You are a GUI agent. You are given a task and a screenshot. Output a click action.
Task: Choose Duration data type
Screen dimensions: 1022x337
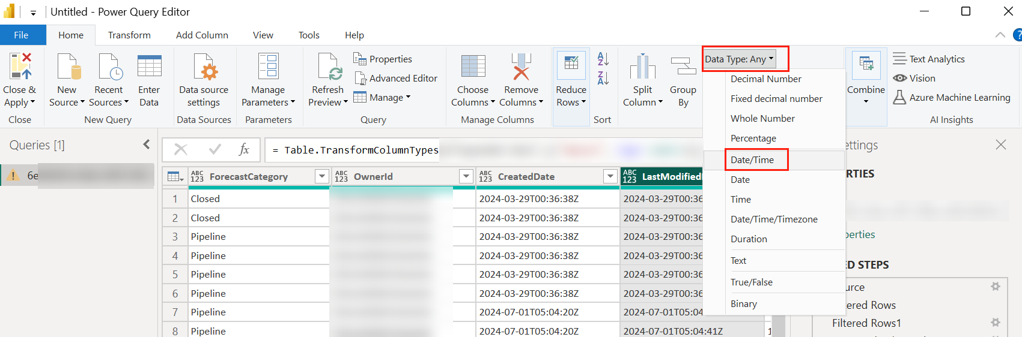coord(774,239)
